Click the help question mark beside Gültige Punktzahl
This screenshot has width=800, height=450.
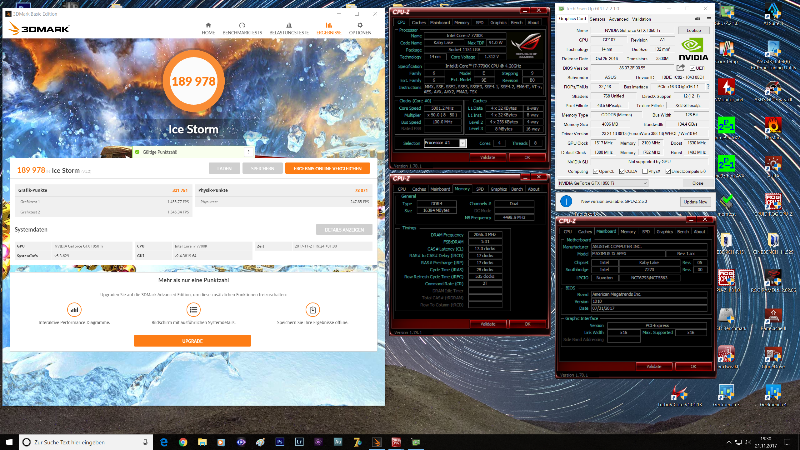[249, 152]
